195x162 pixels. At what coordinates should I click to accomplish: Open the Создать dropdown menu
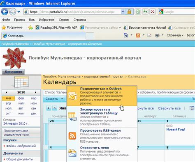point(54,99)
